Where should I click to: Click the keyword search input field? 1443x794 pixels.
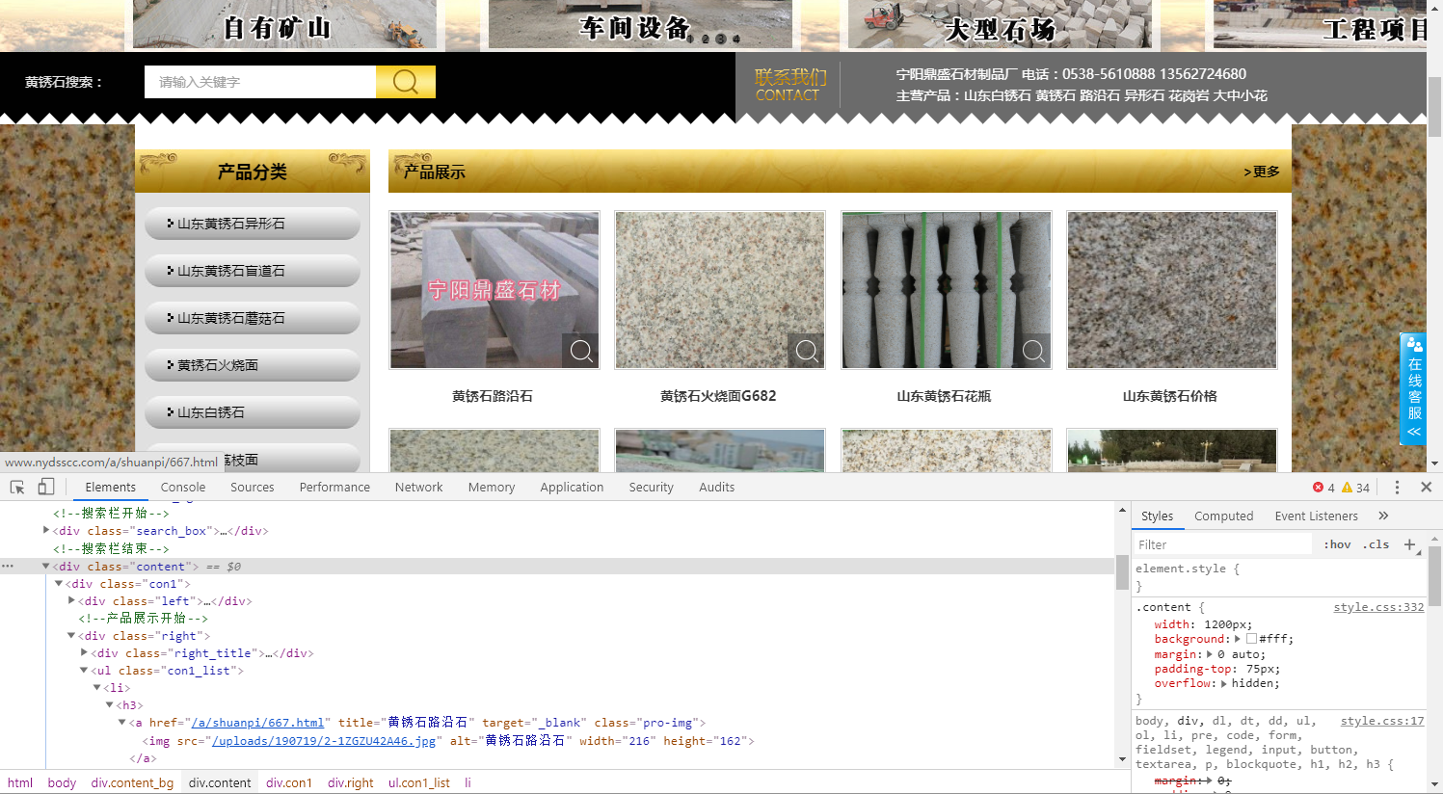pos(260,82)
